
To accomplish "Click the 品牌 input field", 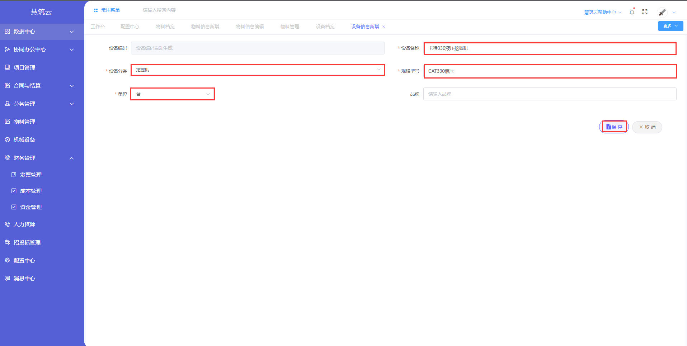I will click(x=550, y=94).
